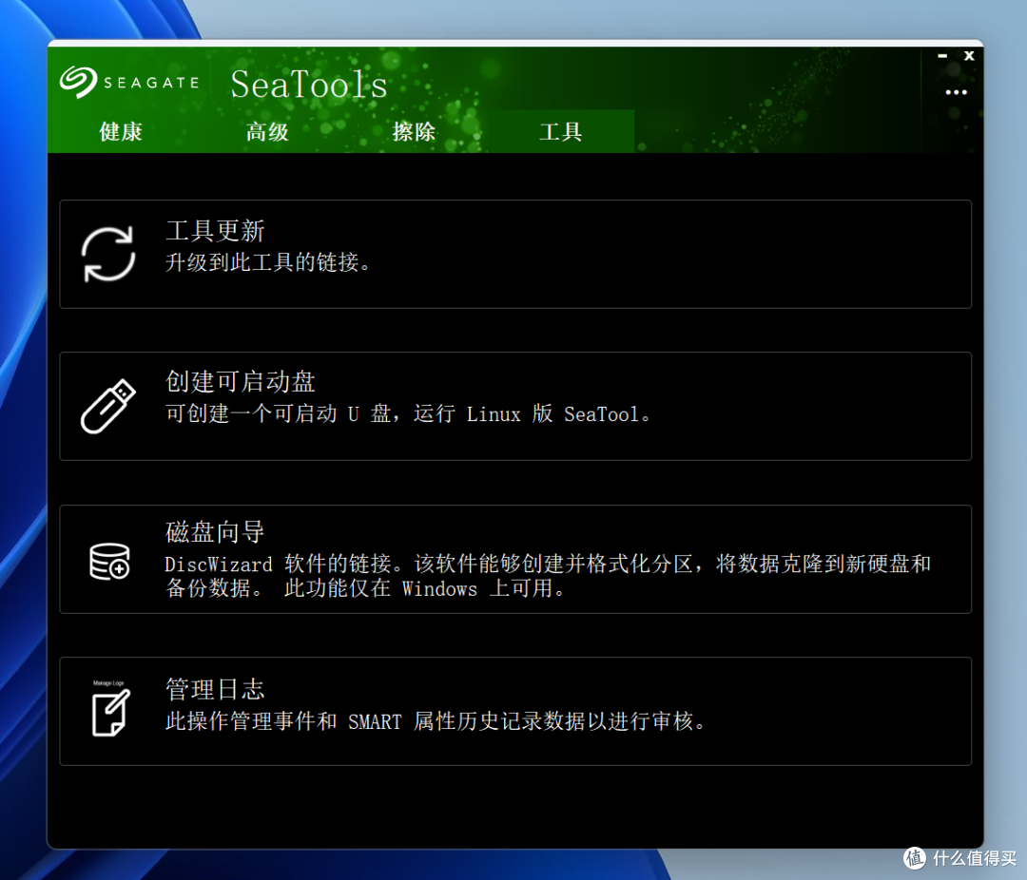This screenshot has height=880, width=1027.
Task: Select the 工具 tab
Action: pos(561,131)
